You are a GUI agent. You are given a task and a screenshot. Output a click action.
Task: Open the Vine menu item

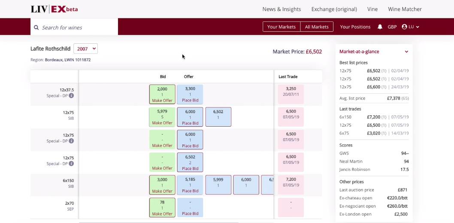372,9
